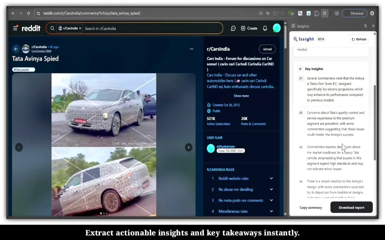Click the adityakamsan user flair name
This screenshot has height=240, width=385.
pyautogui.click(x=226, y=146)
